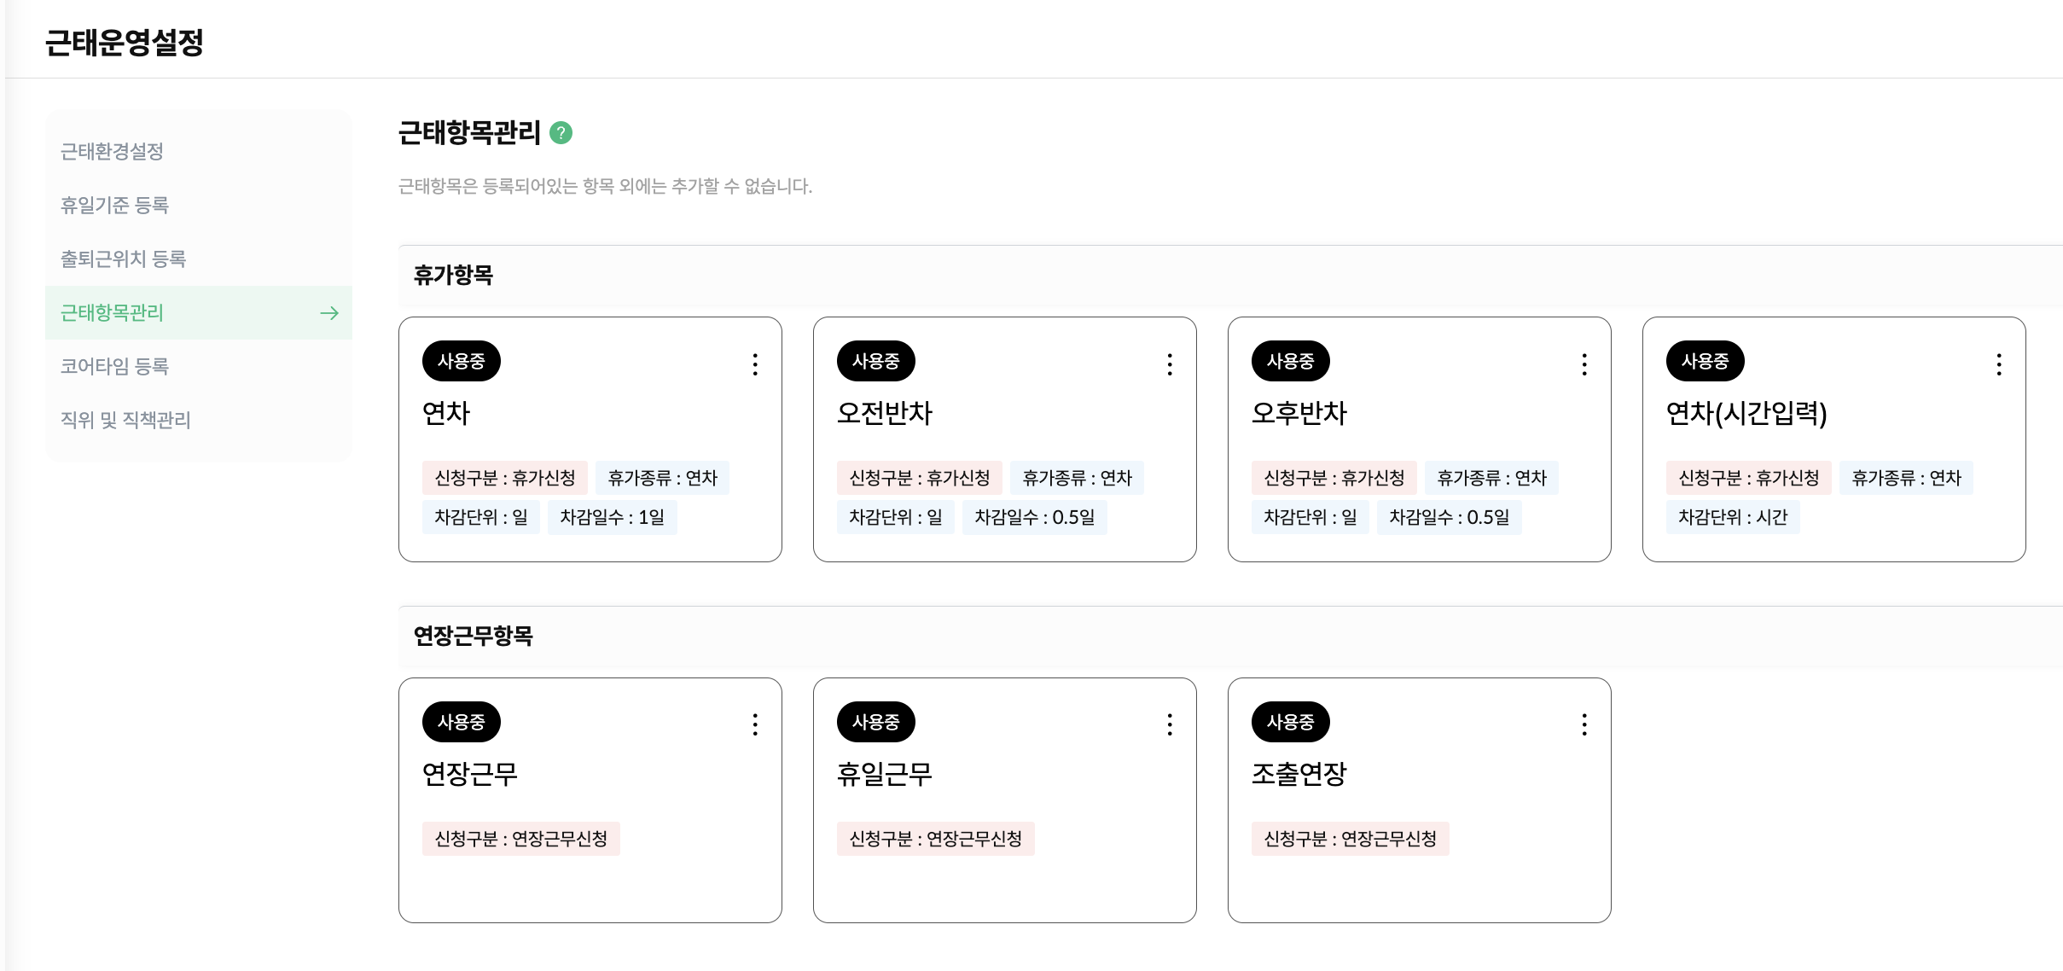Click the 신청구분 : 휴가신청 tag on 연차 card
Image resolution: width=2063 pixels, height=971 pixels.
tap(504, 478)
